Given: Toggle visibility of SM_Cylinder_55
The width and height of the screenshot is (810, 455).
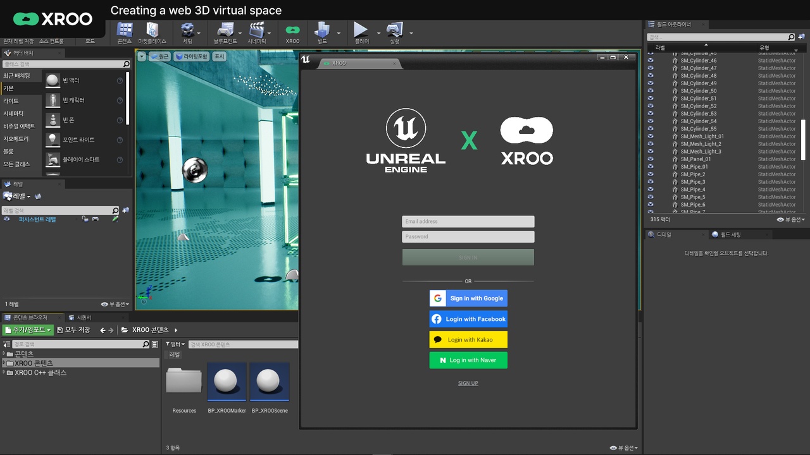Looking at the screenshot, I should point(650,129).
